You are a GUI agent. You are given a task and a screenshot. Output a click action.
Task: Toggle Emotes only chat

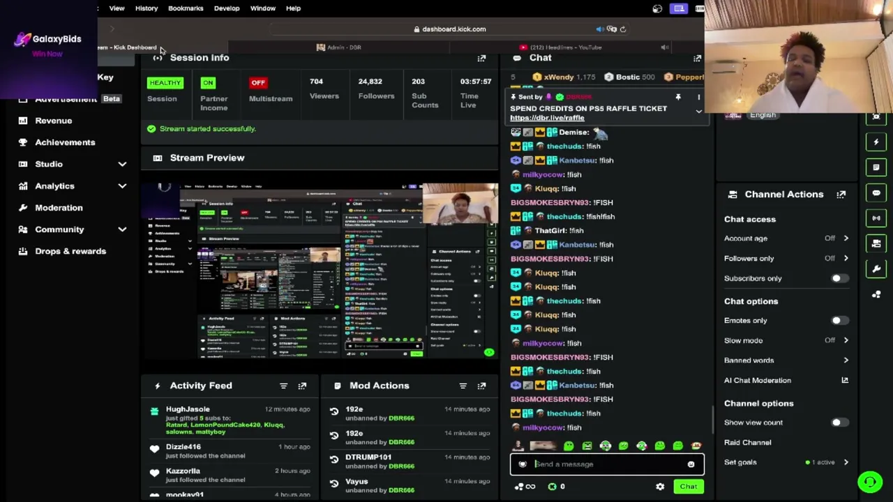(x=839, y=321)
